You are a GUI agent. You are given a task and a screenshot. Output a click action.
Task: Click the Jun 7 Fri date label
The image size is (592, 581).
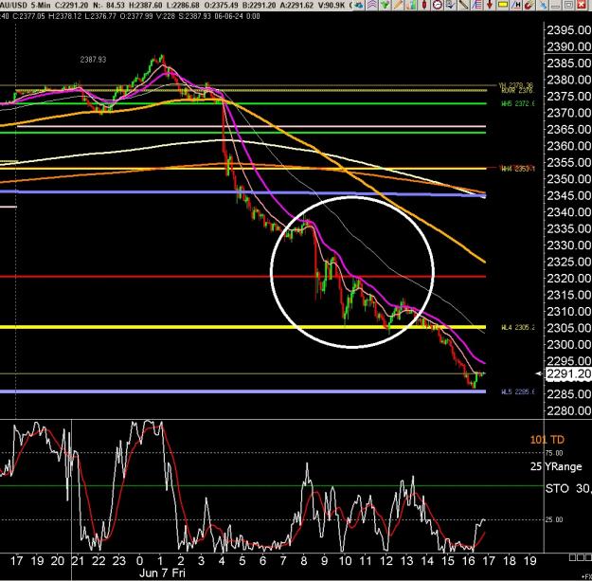(162, 572)
